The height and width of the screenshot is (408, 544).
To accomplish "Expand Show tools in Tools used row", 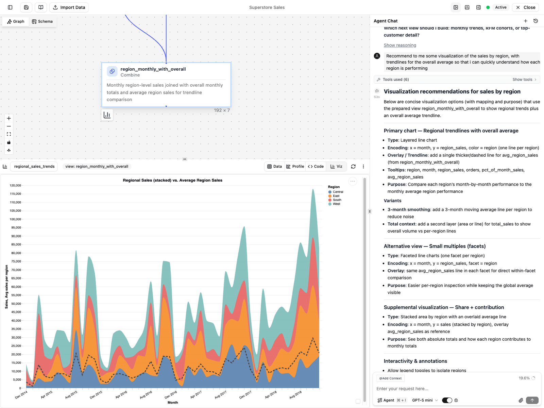I will tap(524, 80).
